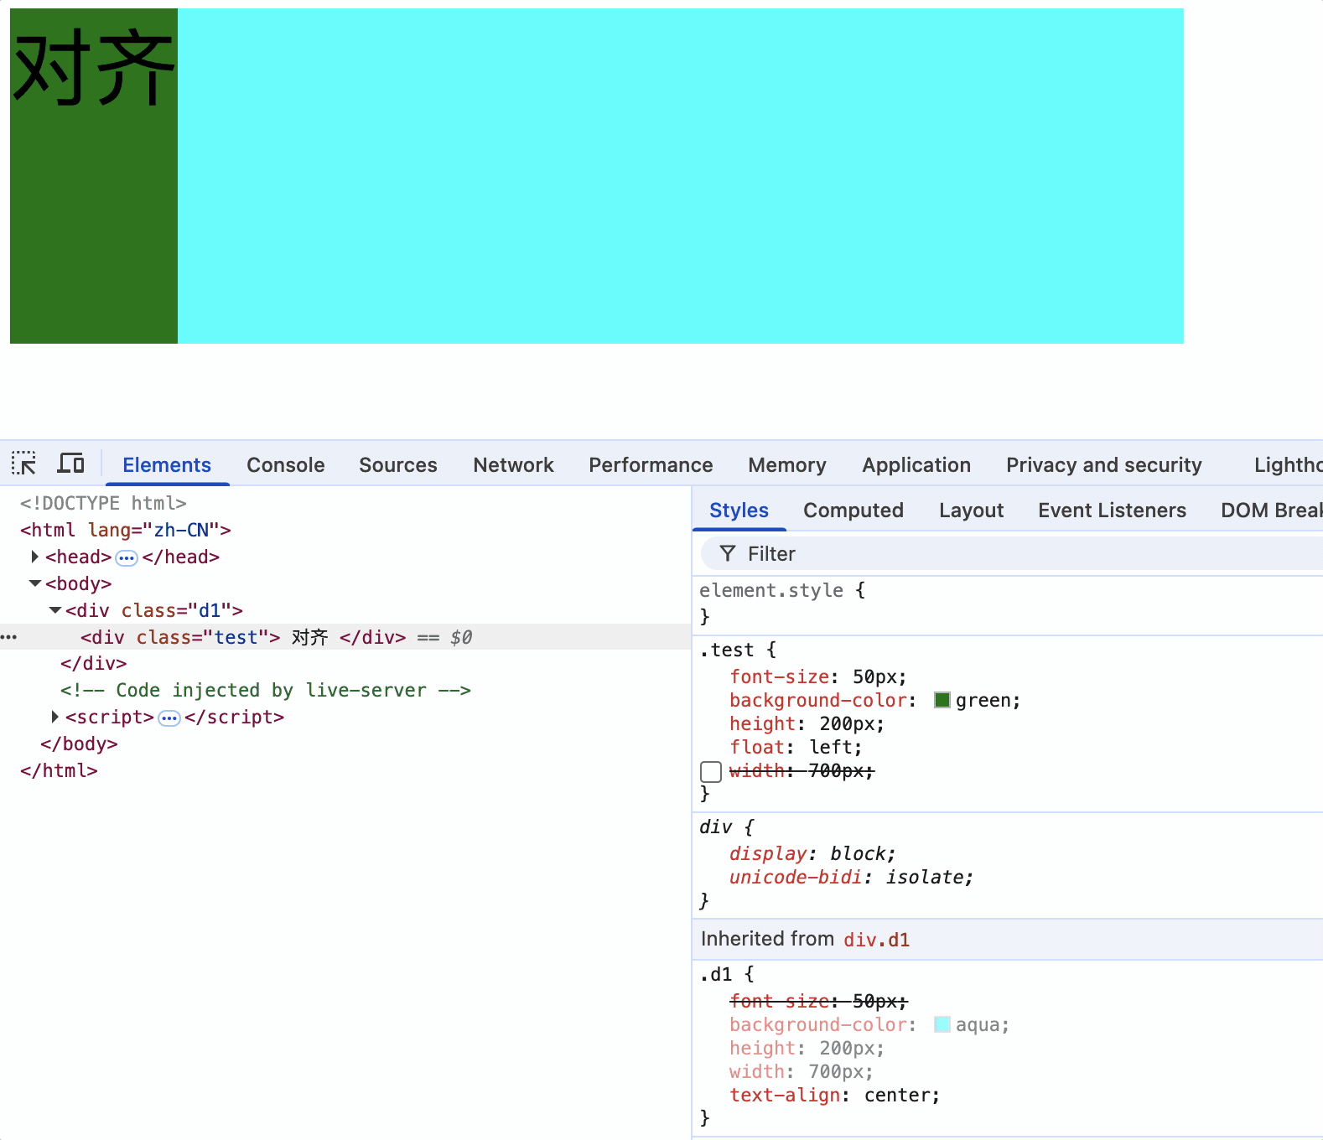The width and height of the screenshot is (1323, 1140).
Task: Select the closing body tag line
Action: point(79,744)
